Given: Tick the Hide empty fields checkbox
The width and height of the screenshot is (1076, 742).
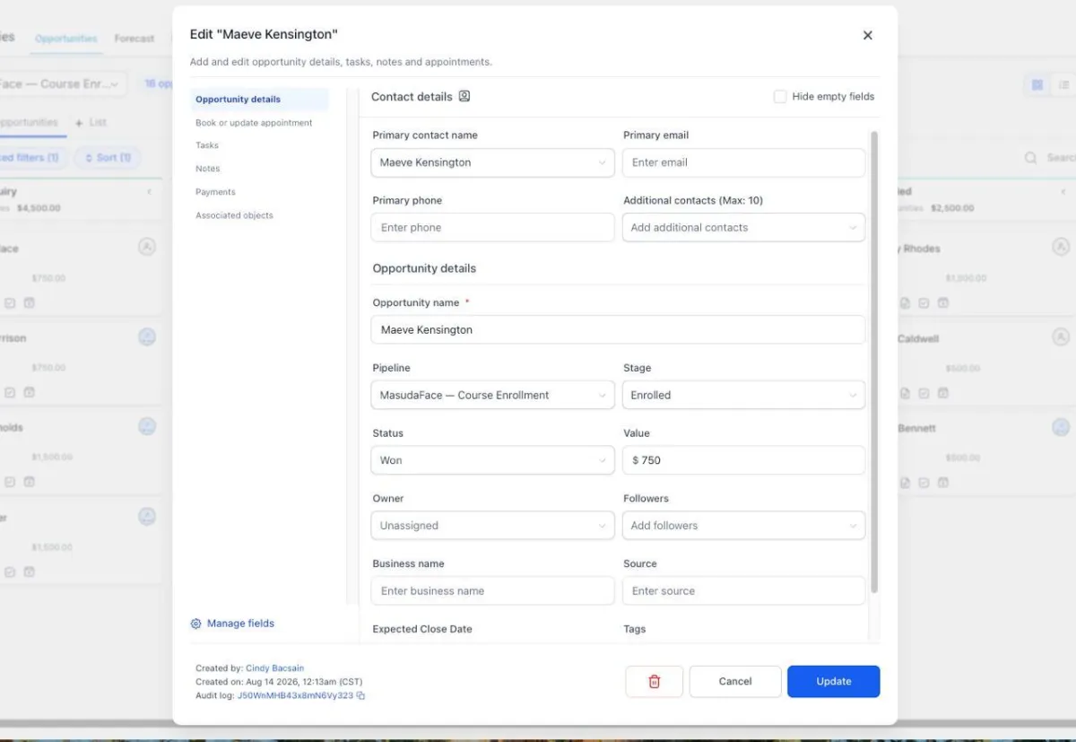Looking at the screenshot, I should [x=780, y=96].
